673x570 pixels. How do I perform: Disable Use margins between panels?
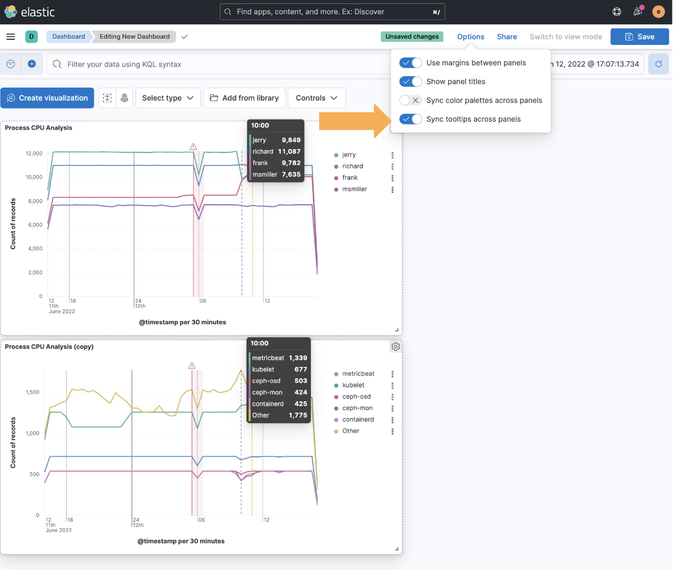(411, 63)
